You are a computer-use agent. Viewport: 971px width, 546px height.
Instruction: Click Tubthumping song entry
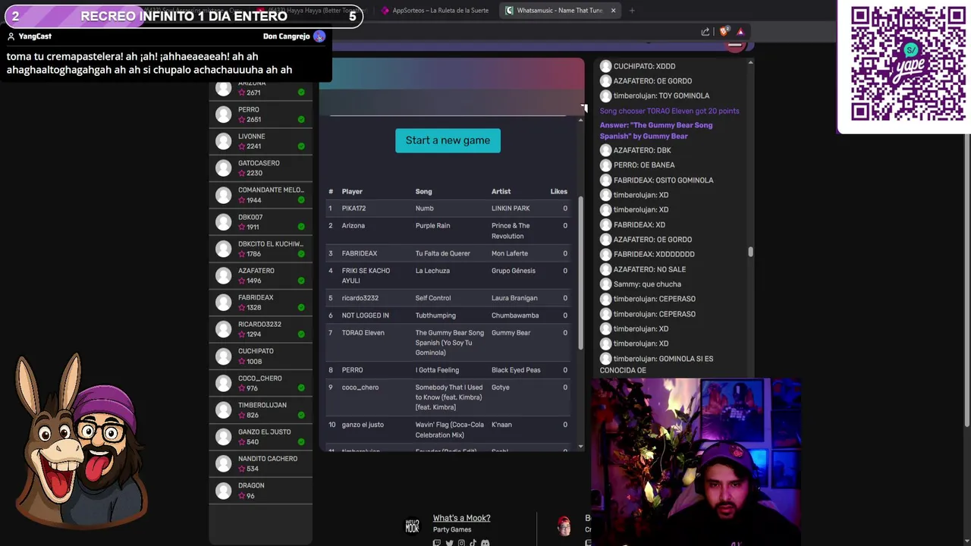(435, 315)
